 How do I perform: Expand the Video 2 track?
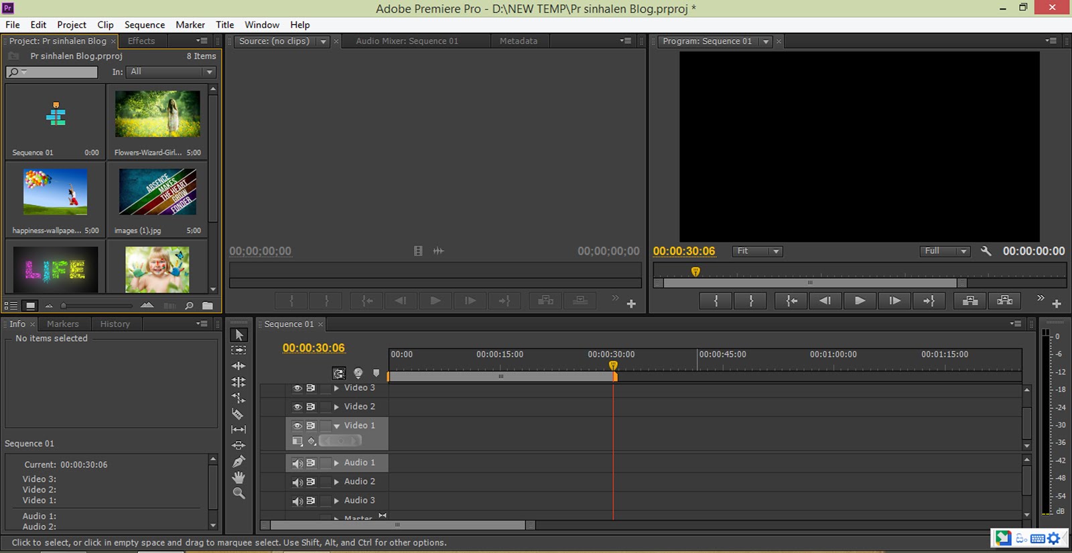coord(336,407)
